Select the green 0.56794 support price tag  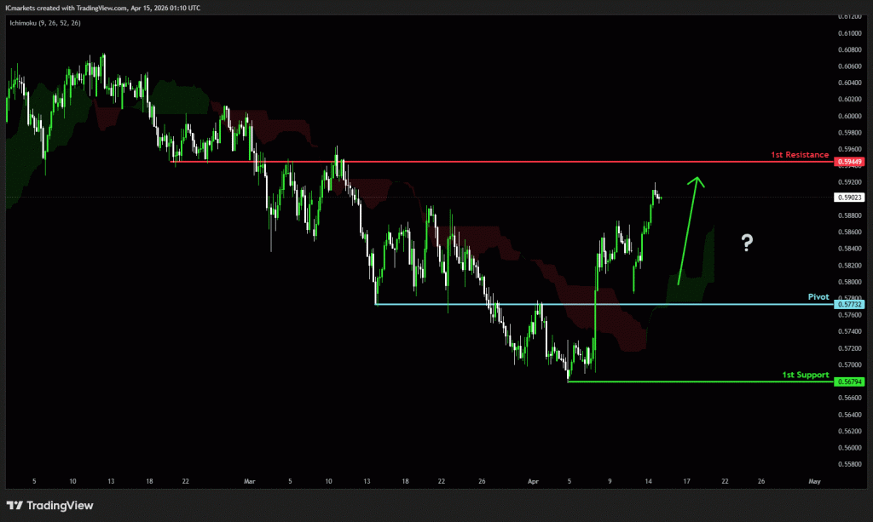pyautogui.click(x=850, y=381)
